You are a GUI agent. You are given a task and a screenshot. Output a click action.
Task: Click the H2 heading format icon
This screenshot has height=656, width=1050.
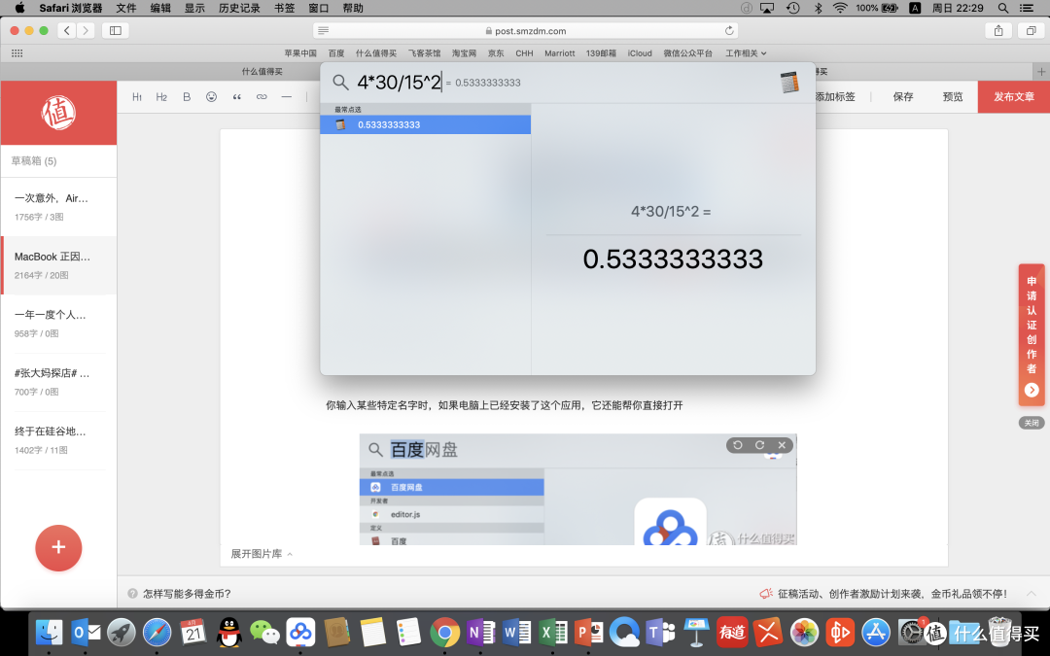(161, 97)
